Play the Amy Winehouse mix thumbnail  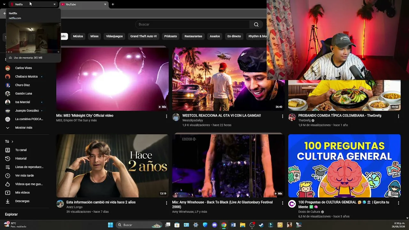pyautogui.click(x=228, y=166)
